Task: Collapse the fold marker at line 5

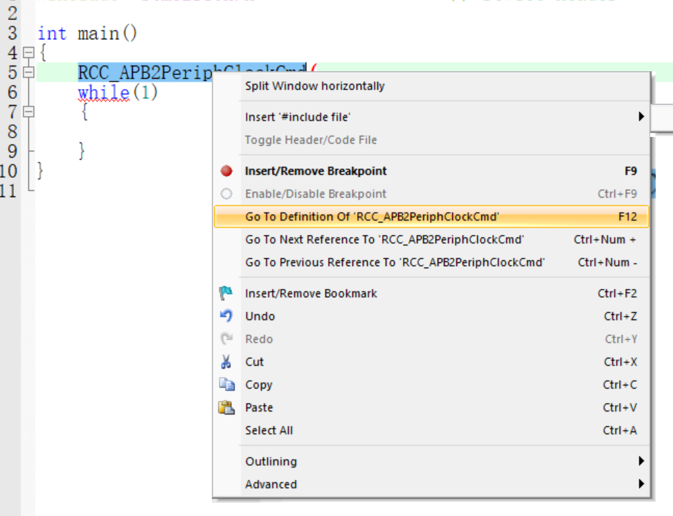Action: click(28, 72)
